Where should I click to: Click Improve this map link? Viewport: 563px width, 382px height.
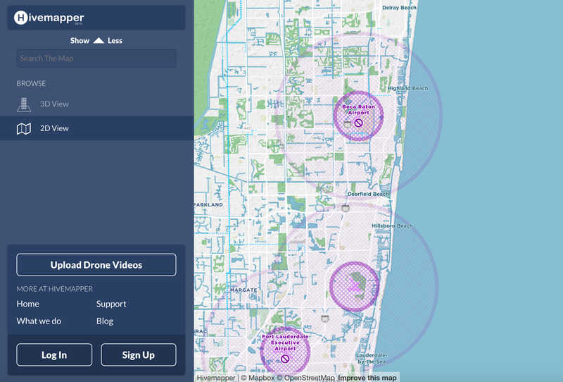click(367, 378)
